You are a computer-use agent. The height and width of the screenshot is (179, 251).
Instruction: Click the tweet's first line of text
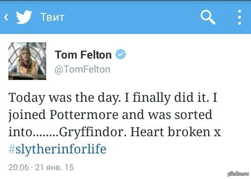pyautogui.click(x=113, y=98)
